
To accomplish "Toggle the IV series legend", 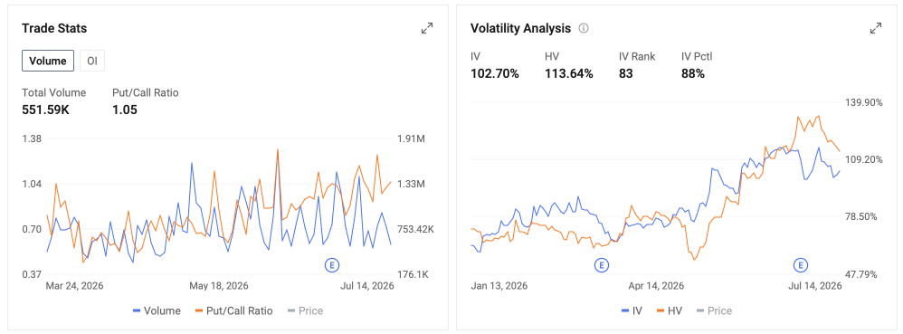I will click(632, 311).
